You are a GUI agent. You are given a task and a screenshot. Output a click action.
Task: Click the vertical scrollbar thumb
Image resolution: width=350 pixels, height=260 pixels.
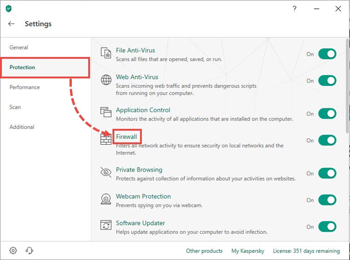click(347, 86)
